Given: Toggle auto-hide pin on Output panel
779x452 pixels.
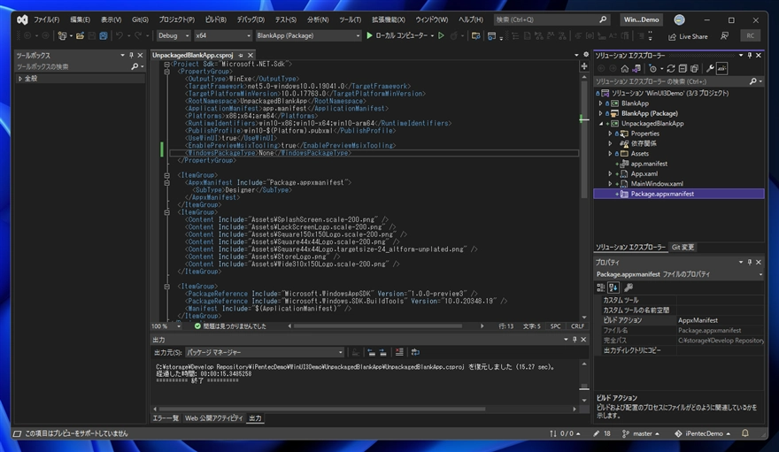Looking at the screenshot, I should click(x=575, y=340).
